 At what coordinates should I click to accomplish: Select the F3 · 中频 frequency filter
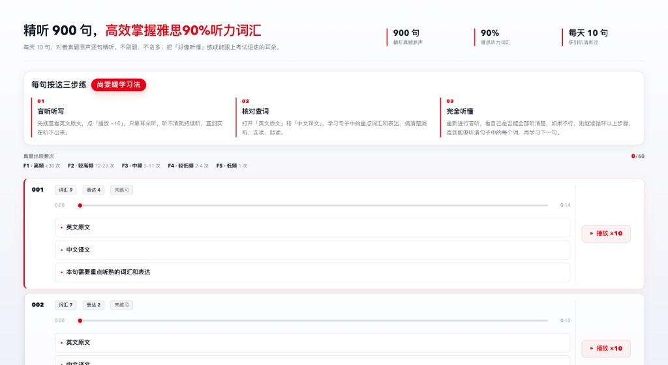pos(141,166)
